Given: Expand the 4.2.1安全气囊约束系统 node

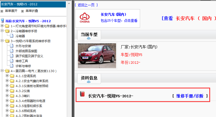Looking at the screenshot, I should click(7, 81).
